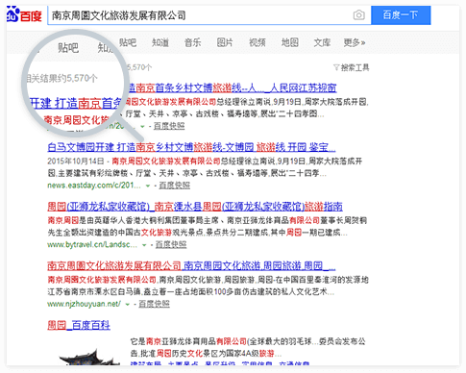
Task: Click the 百度一下 search button
Action: coord(401,15)
